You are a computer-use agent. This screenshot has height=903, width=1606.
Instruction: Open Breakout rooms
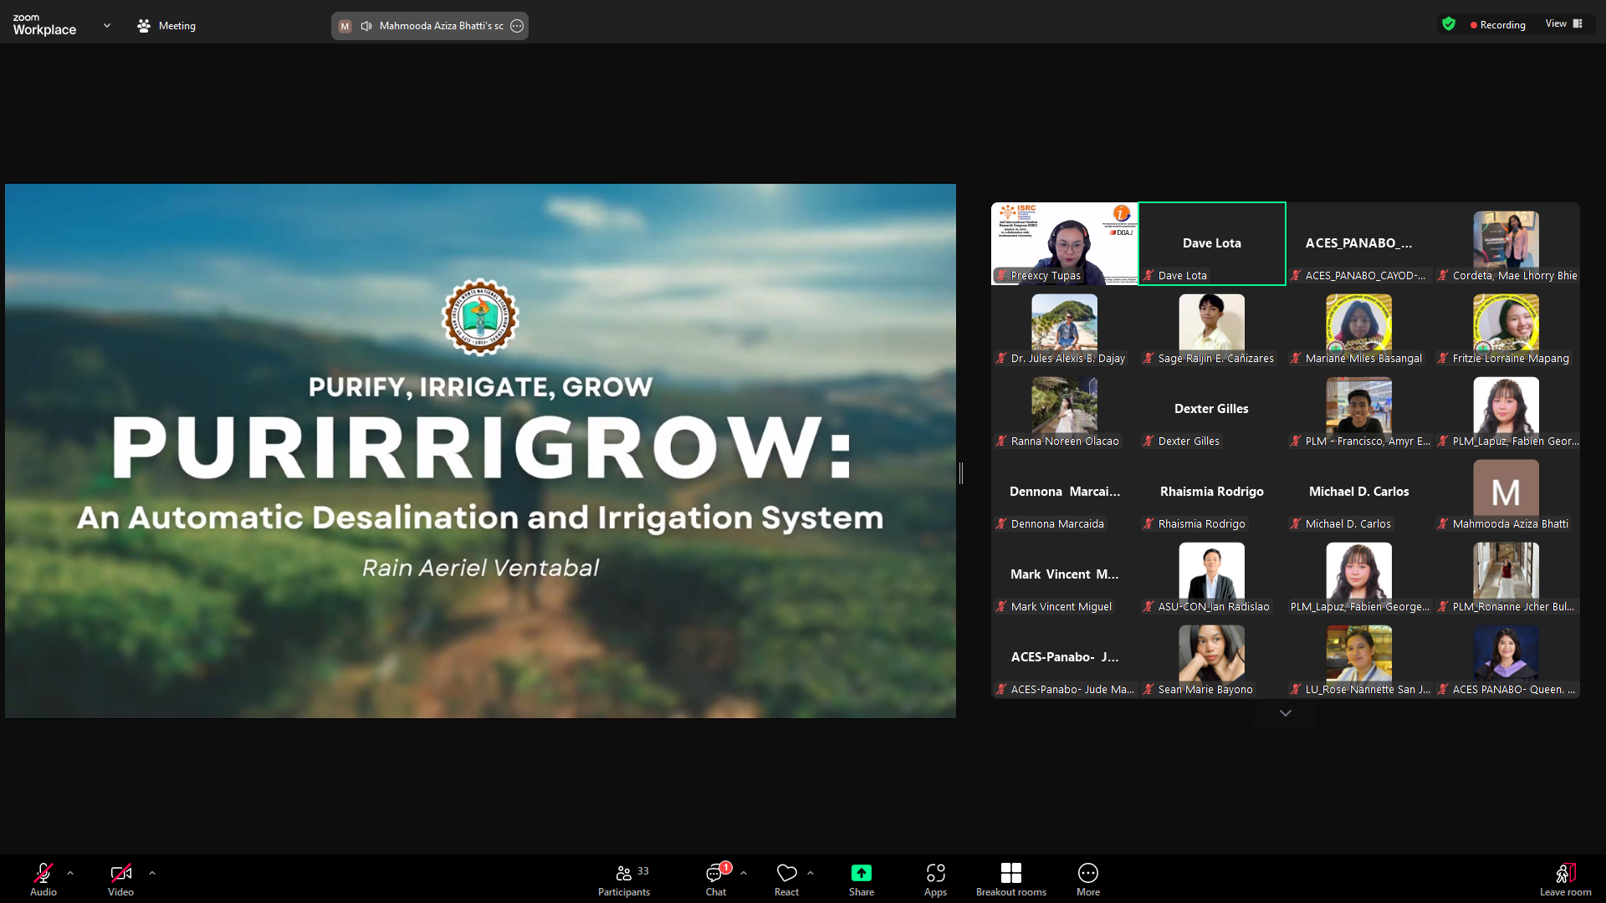coord(1010,880)
